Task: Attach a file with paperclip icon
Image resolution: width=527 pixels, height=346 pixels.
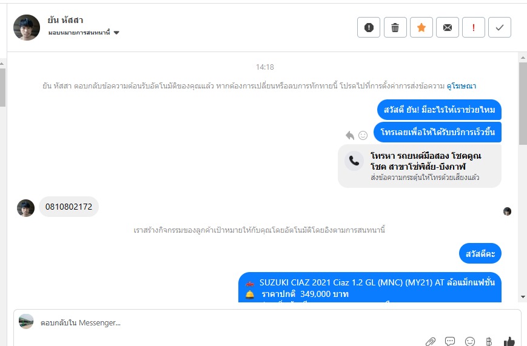Action: (x=431, y=341)
